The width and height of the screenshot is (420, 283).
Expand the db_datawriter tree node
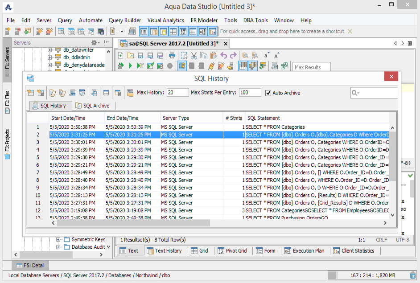tap(50, 50)
